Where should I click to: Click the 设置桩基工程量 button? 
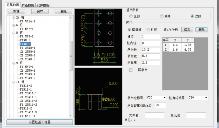(40, 122)
